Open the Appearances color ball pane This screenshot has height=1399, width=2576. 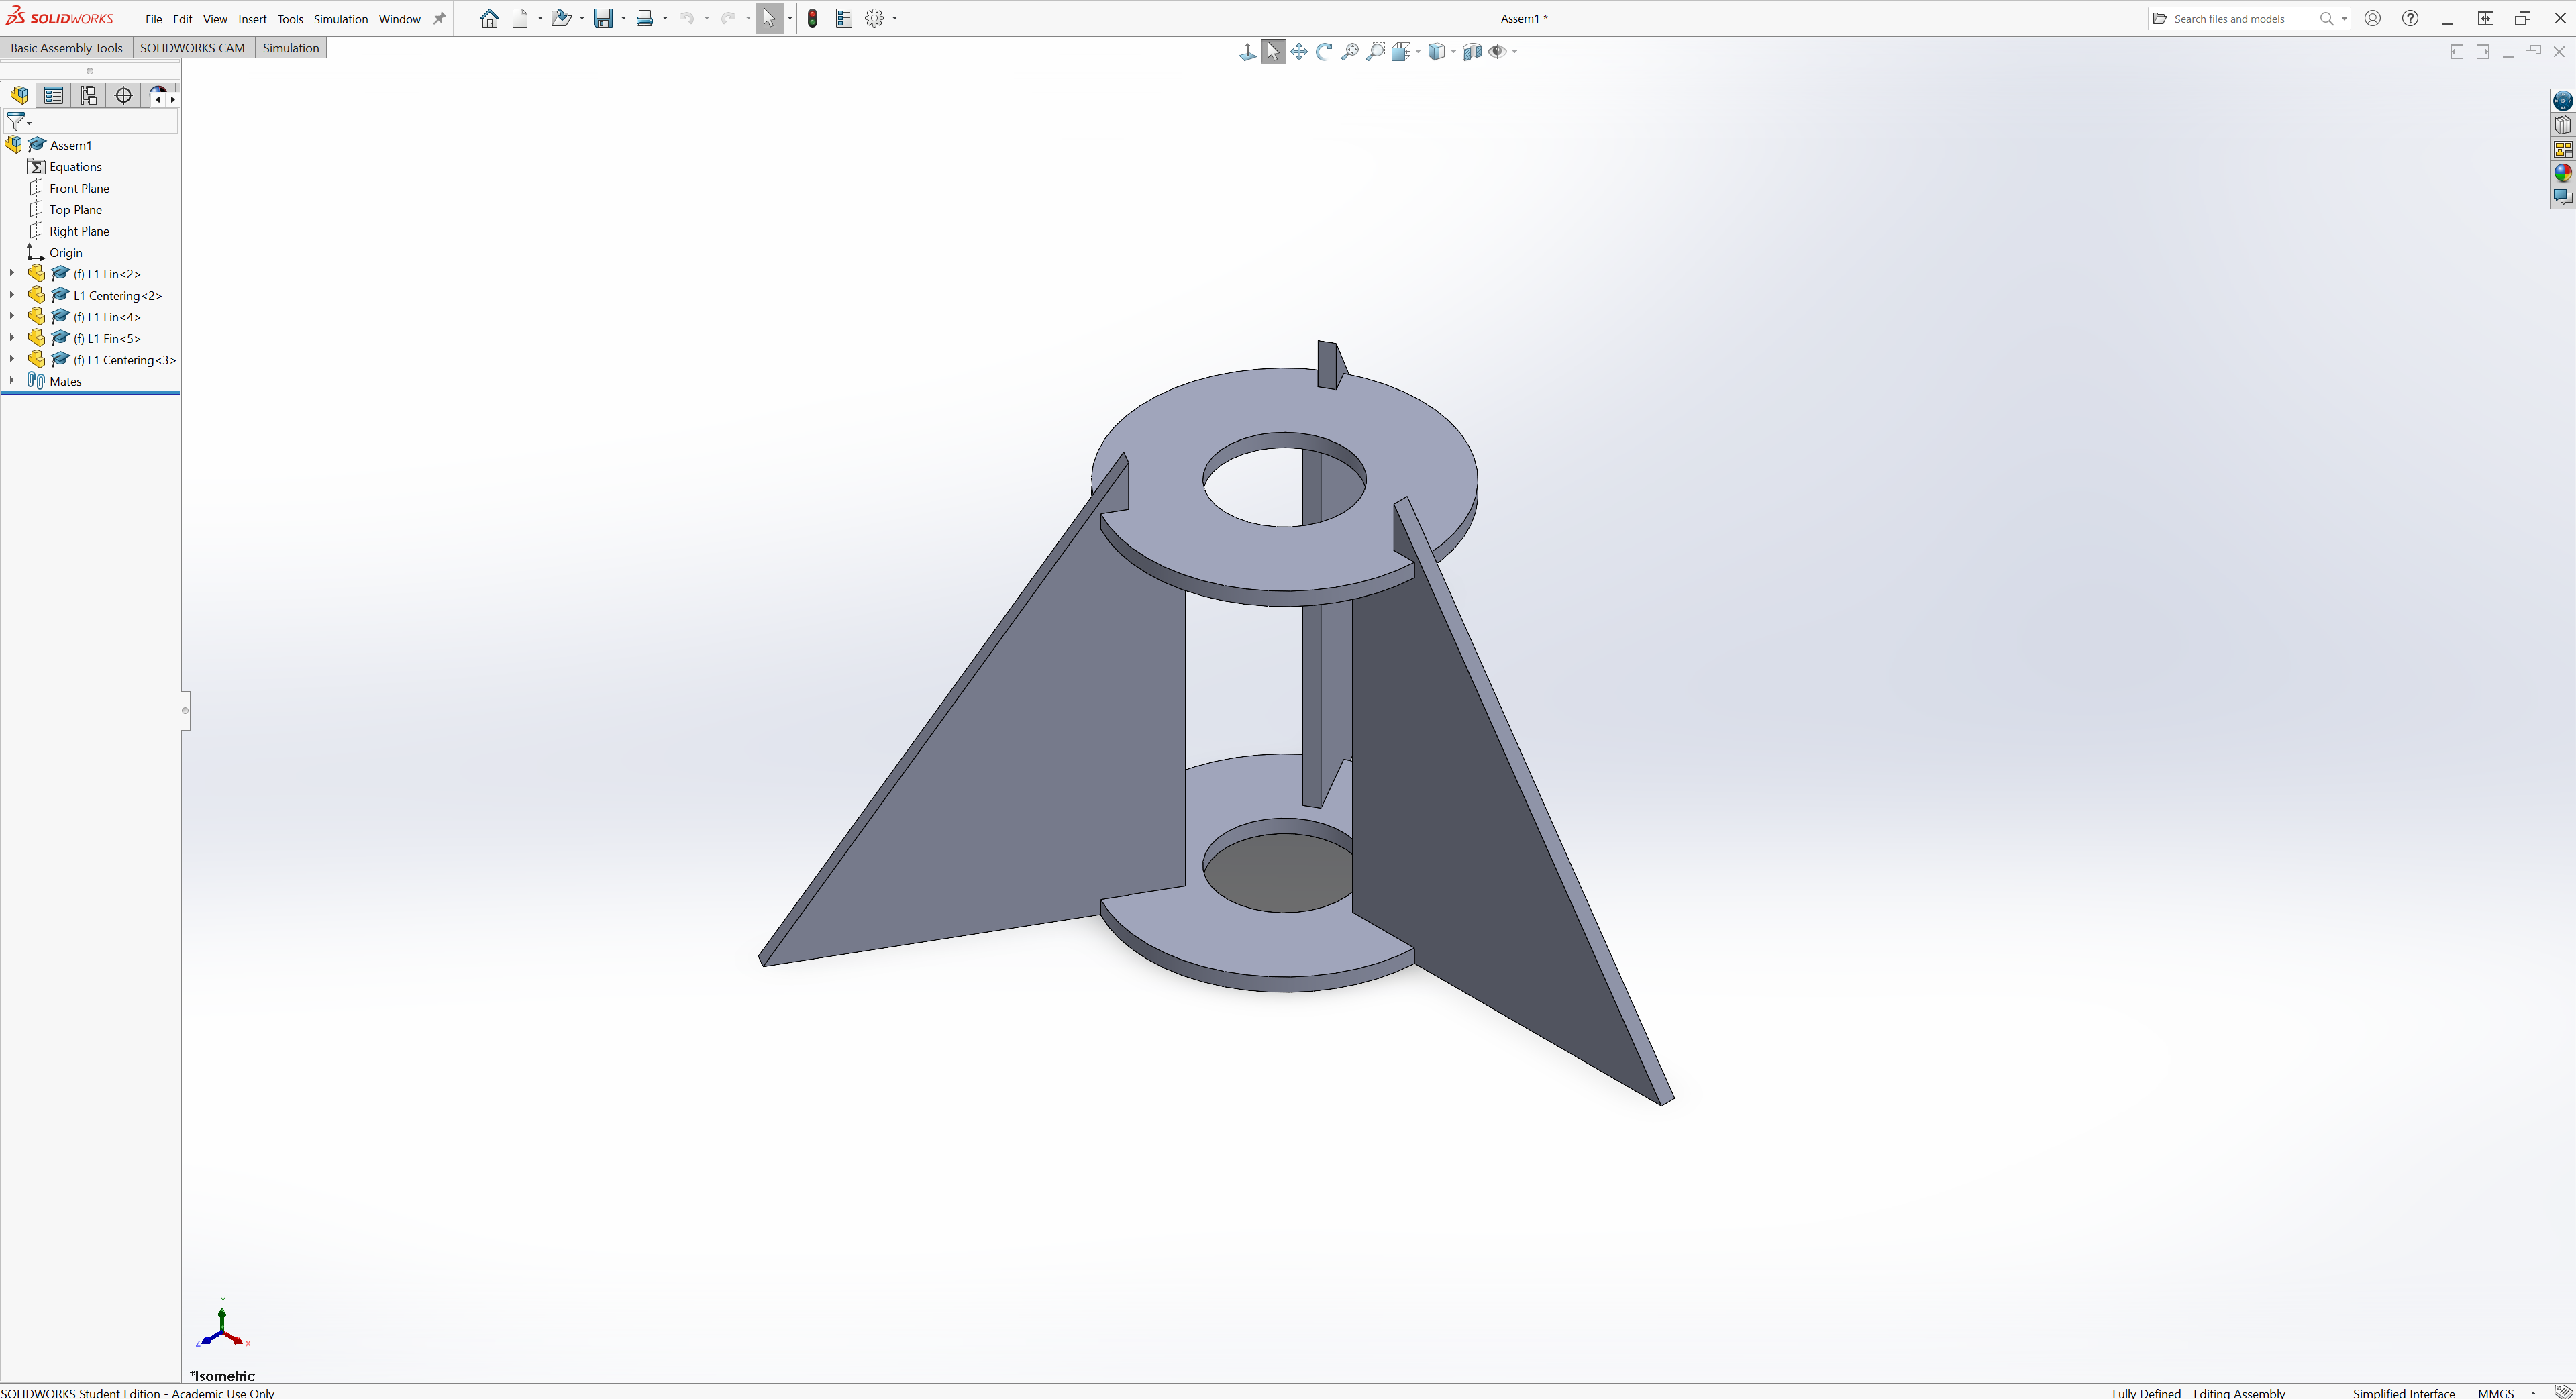coord(2562,173)
